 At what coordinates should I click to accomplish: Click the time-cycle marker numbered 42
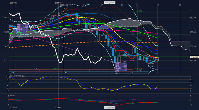click(x=157, y=5)
